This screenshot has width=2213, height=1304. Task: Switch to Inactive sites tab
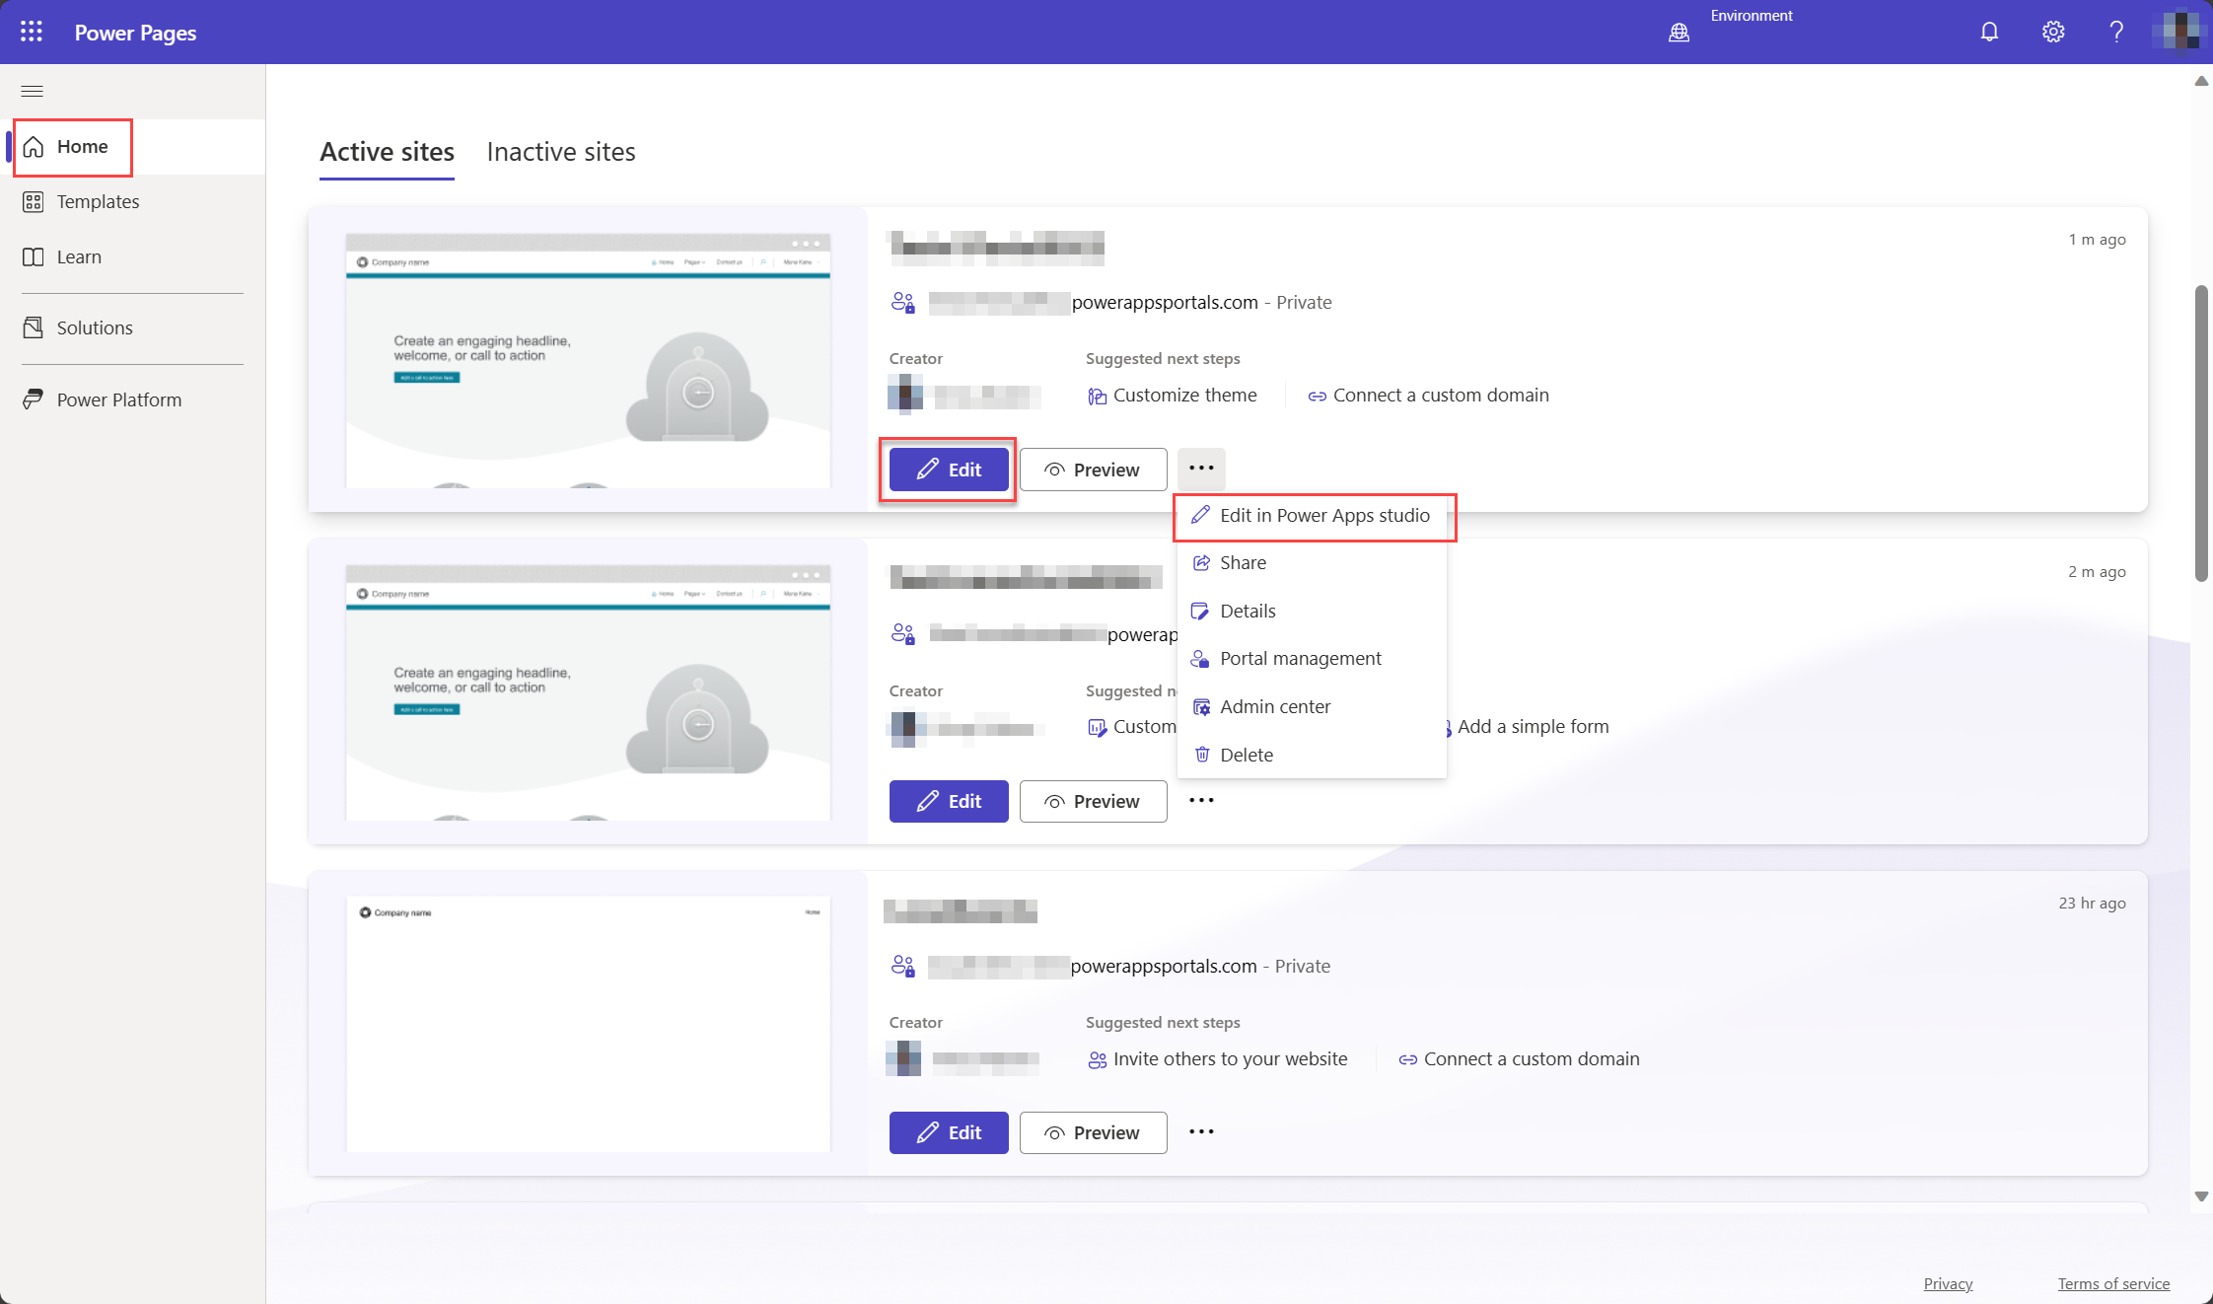point(560,151)
